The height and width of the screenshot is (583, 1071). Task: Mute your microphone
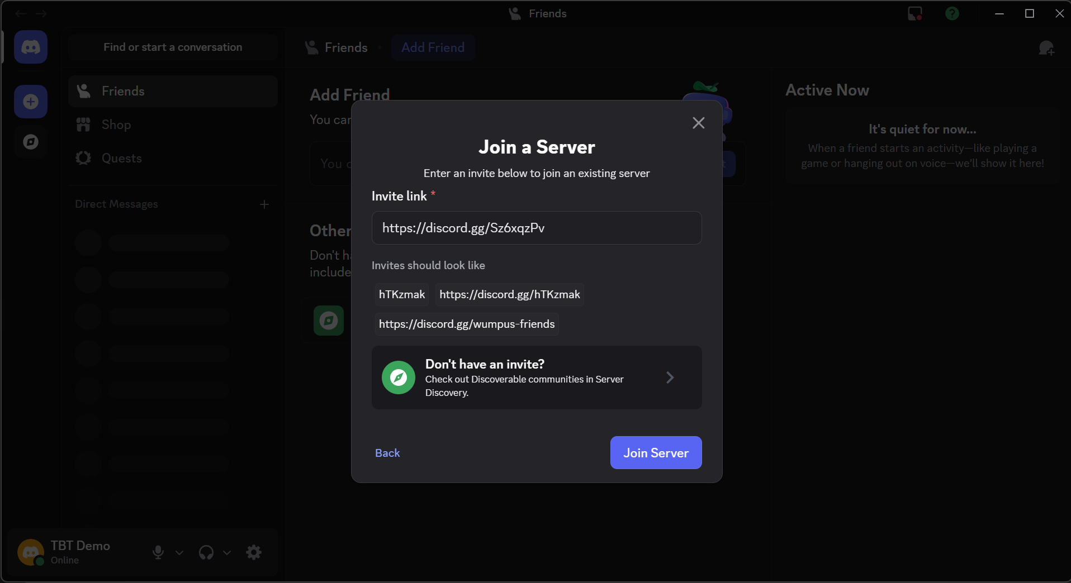(158, 552)
